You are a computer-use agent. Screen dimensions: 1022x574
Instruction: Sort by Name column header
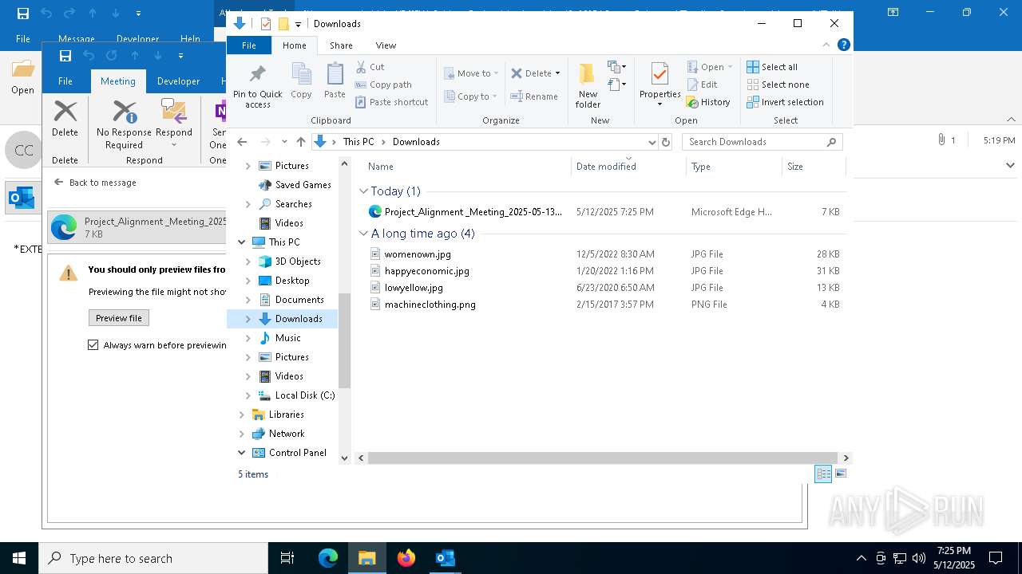381,167
